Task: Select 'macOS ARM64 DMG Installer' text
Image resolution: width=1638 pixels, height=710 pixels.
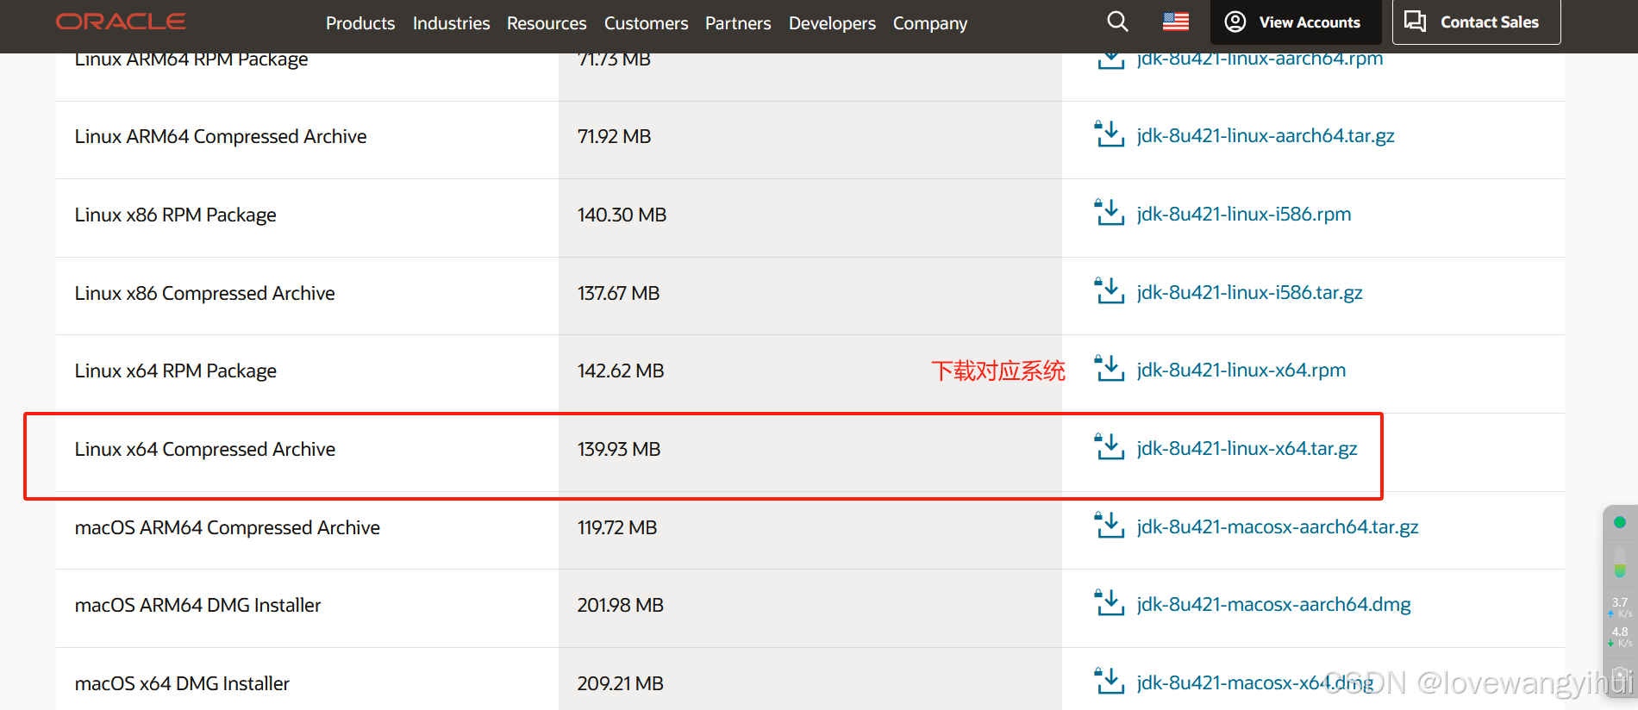Action: click(x=198, y=605)
